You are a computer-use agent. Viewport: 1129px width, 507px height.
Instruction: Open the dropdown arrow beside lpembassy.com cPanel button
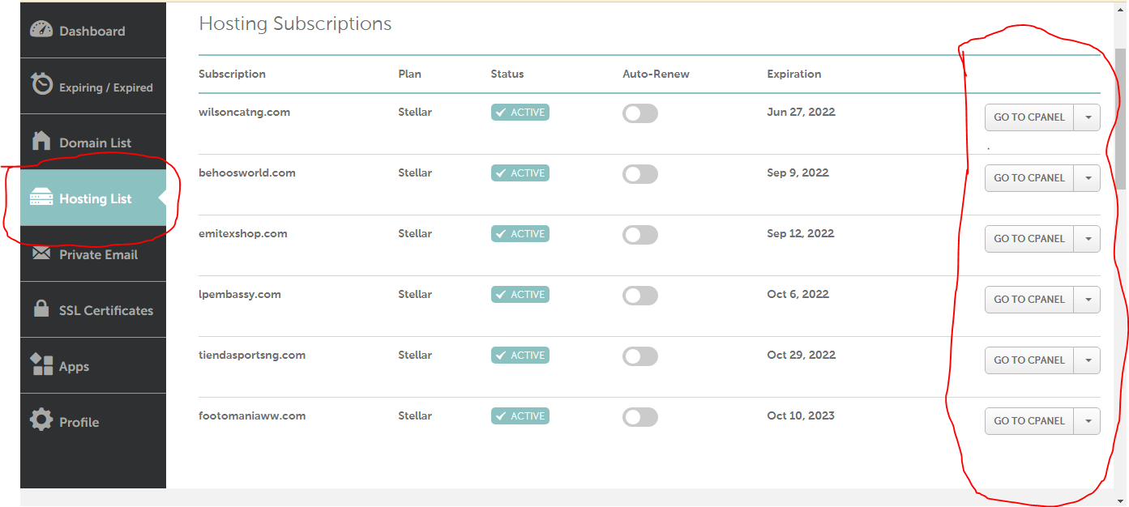tap(1087, 299)
